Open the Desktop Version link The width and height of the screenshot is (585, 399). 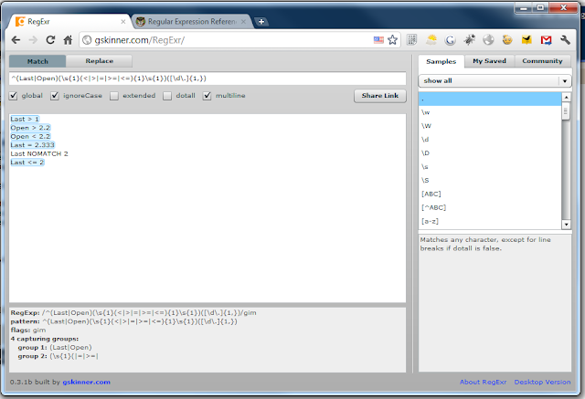542,382
